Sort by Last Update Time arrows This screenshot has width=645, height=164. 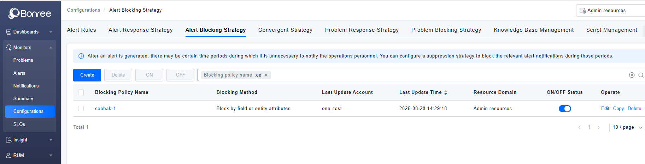click(446, 92)
